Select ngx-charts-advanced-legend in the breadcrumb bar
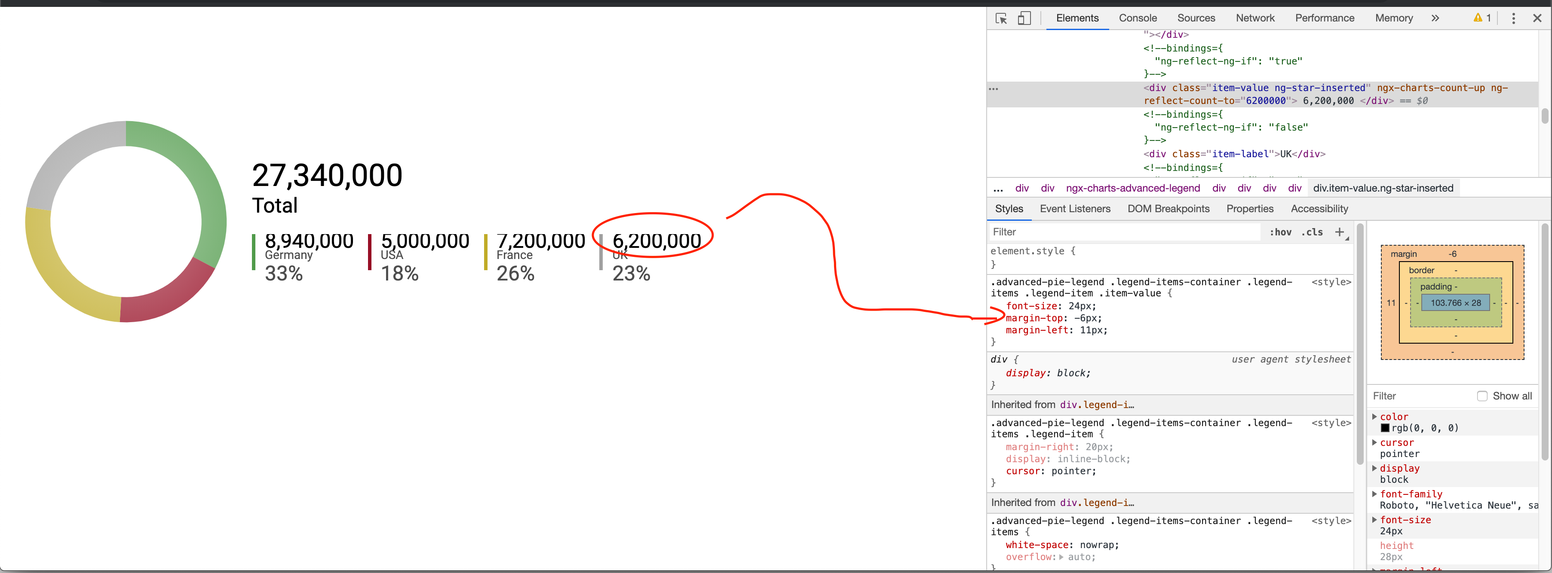The height and width of the screenshot is (573, 1552). (x=1133, y=188)
